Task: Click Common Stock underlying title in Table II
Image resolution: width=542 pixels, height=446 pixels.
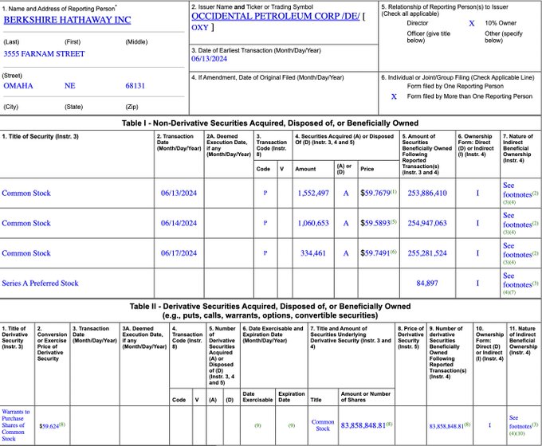Action: tap(323, 425)
